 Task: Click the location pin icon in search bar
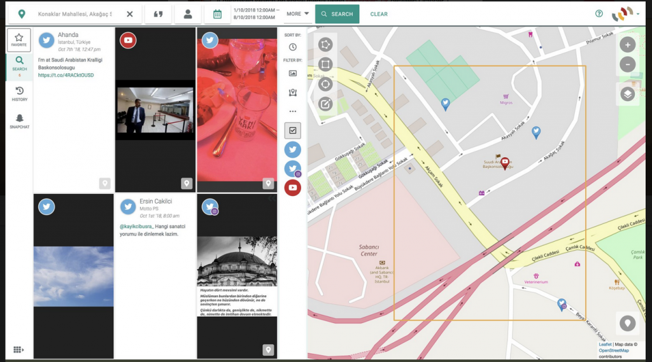22,14
